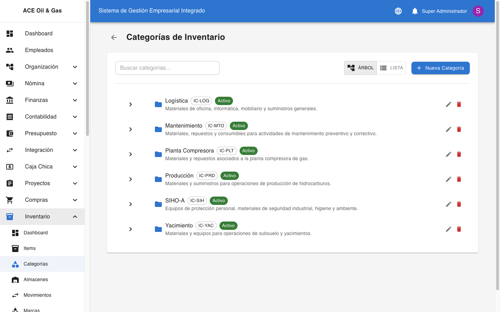500x312 pixels.
Task: Open the Dashboard icon in the sidebar
Action: 10,33
